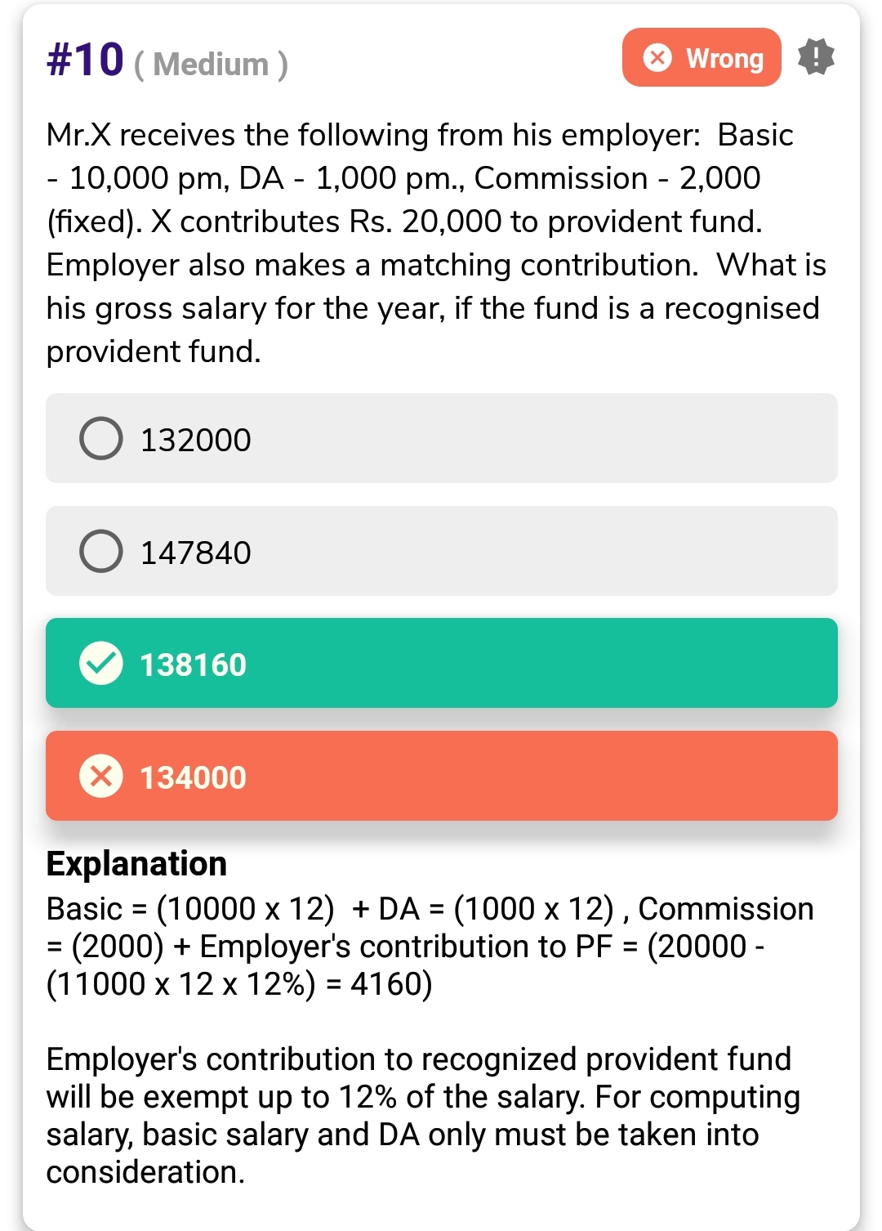Click the question's final line 'provident fund.'
Image resolution: width=882 pixels, height=1231 pixels.
tap(154, 351)
